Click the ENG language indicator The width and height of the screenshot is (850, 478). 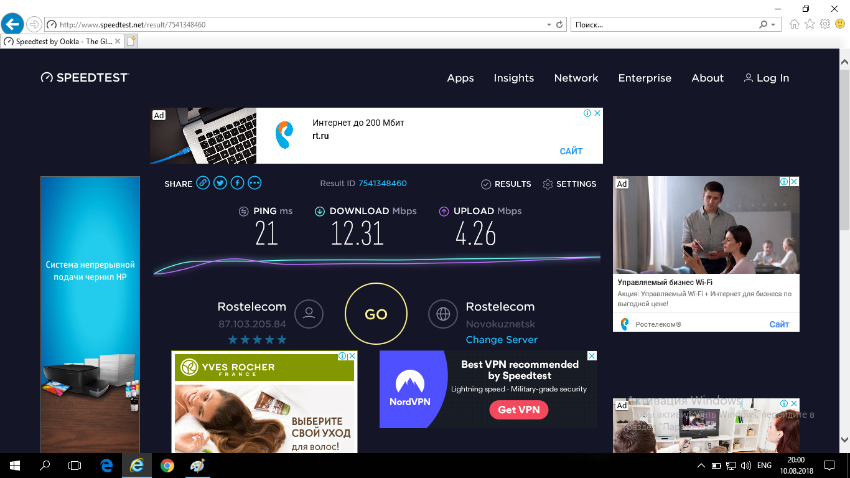pyautogui.click(x=764, y=466)
